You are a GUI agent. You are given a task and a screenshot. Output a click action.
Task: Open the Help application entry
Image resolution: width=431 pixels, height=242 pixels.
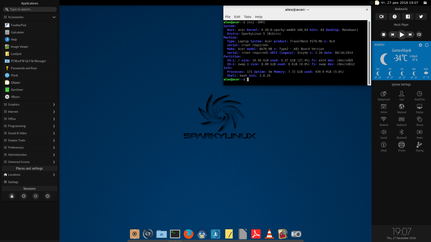point(30,39)
